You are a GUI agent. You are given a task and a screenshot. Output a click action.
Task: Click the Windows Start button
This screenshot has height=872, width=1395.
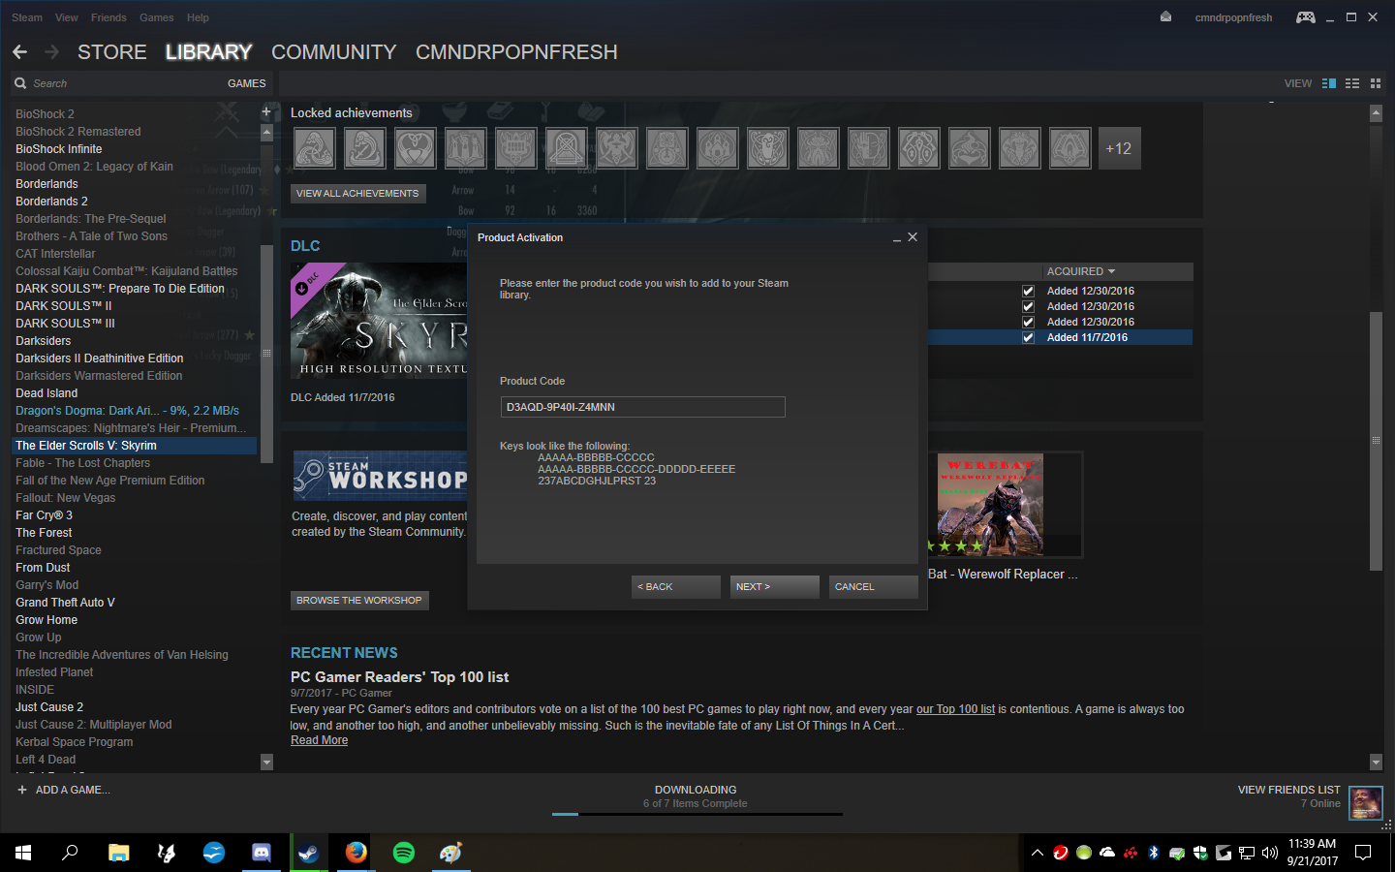[x=23, y=853]
